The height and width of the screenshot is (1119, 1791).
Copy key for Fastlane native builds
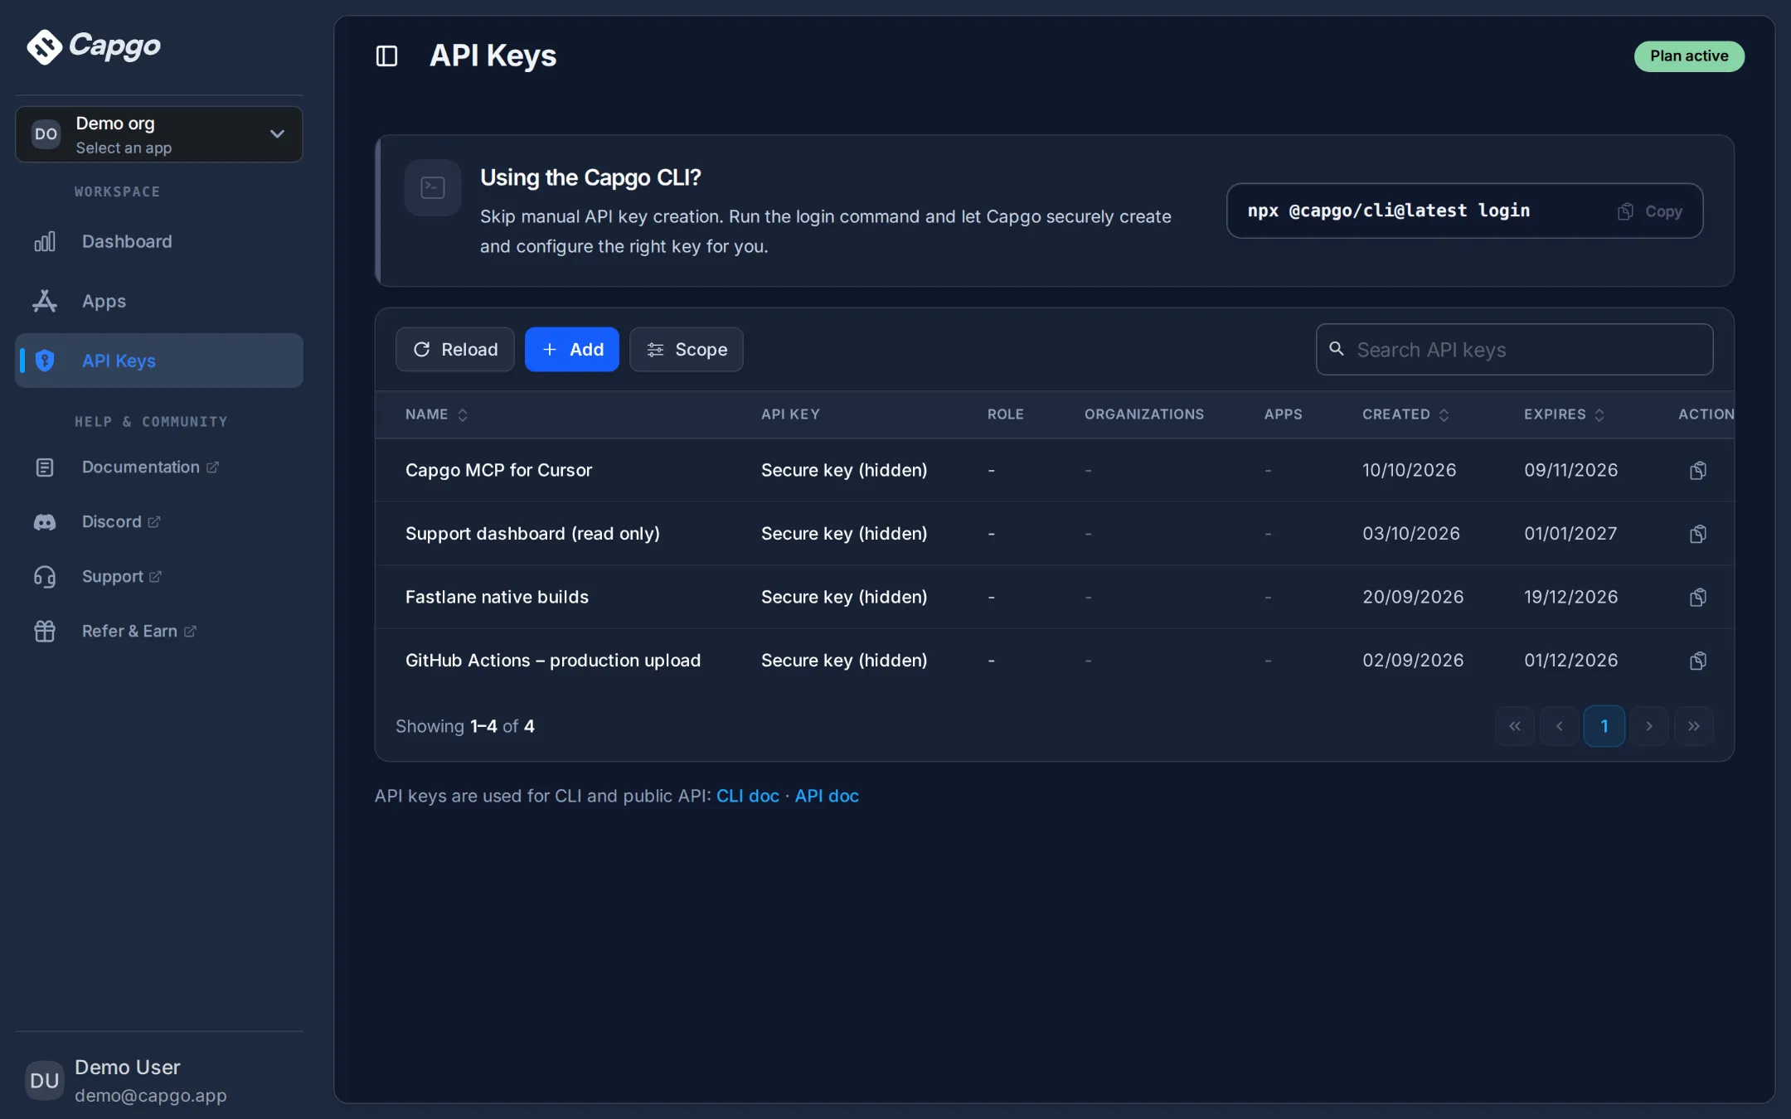pos(1697,598)
